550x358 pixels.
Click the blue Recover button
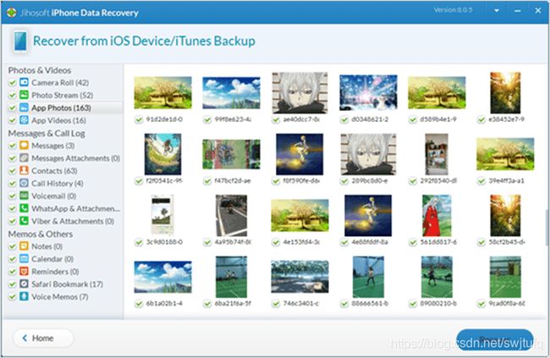(495, 339)
